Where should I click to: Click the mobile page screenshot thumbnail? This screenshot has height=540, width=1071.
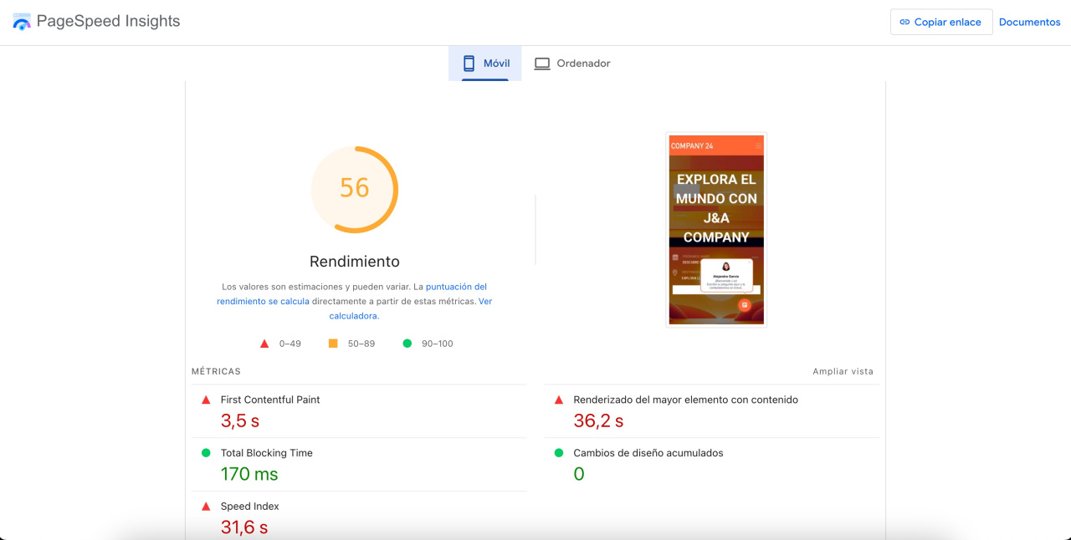pos(716,230)
